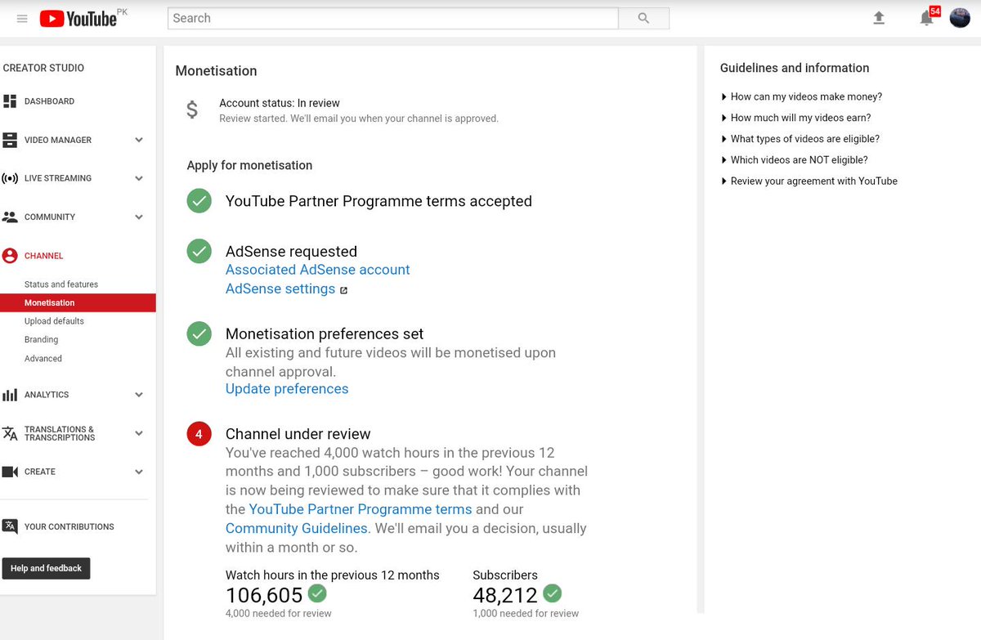Open the Community Guidelines link

297,528
